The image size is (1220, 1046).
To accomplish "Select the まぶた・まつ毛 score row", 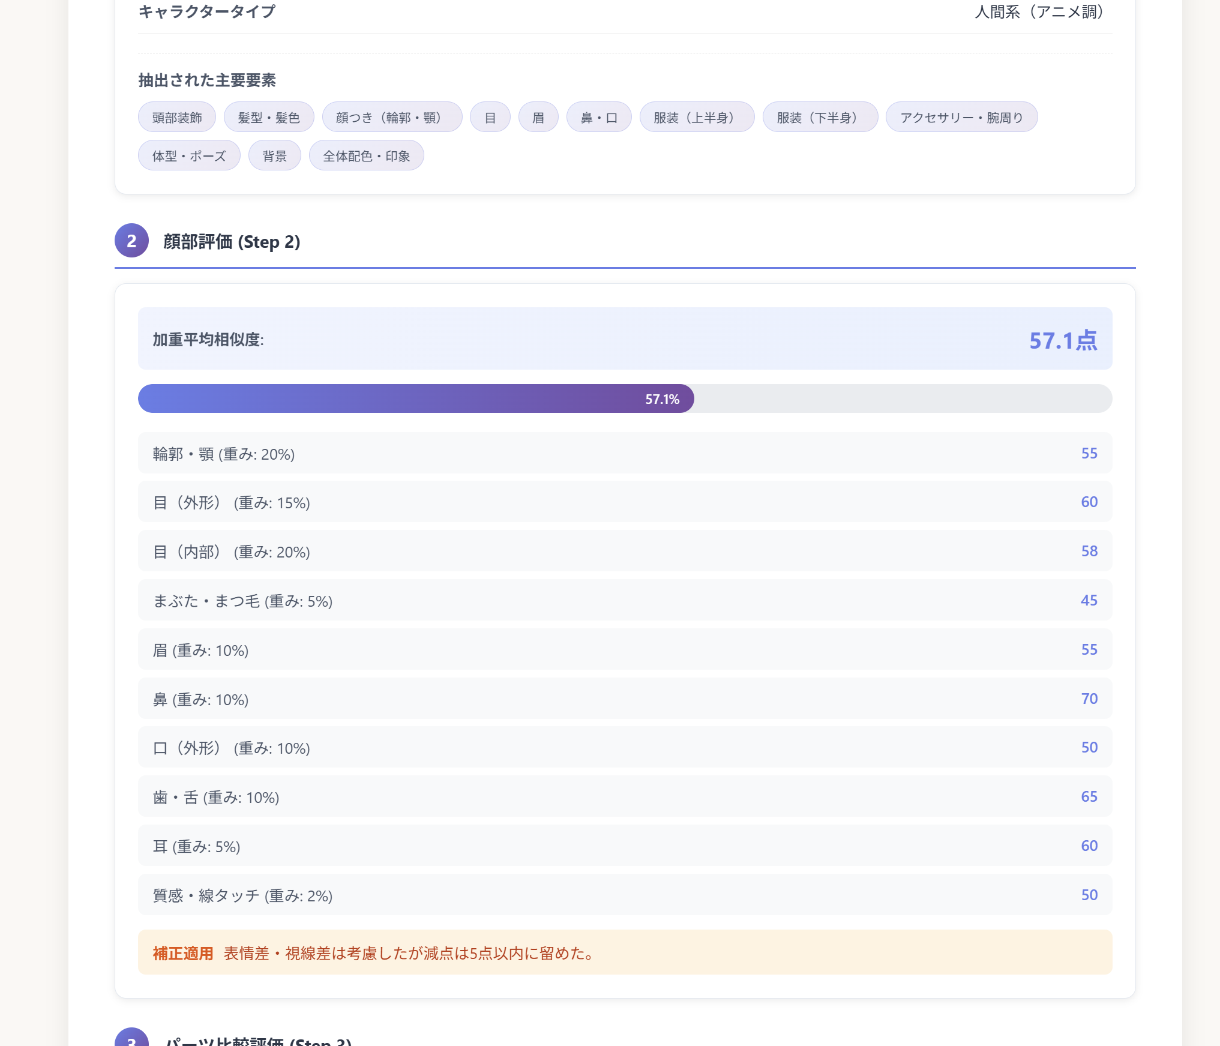I will click(x=624, y=600).
